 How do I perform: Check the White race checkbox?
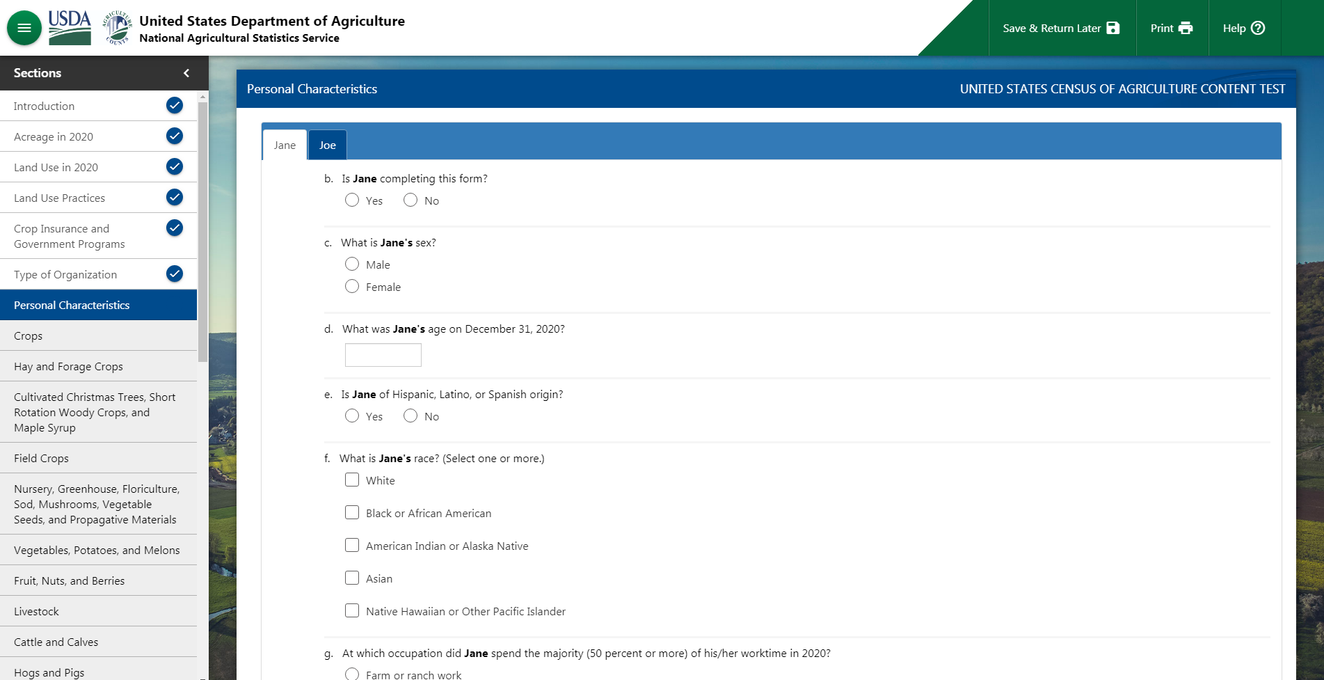(352, 480)
